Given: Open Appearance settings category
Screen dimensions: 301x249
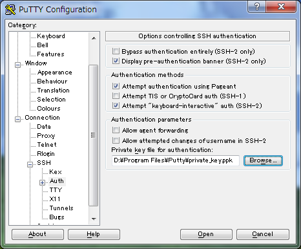Looking at the screenshot, I should 54,72.
